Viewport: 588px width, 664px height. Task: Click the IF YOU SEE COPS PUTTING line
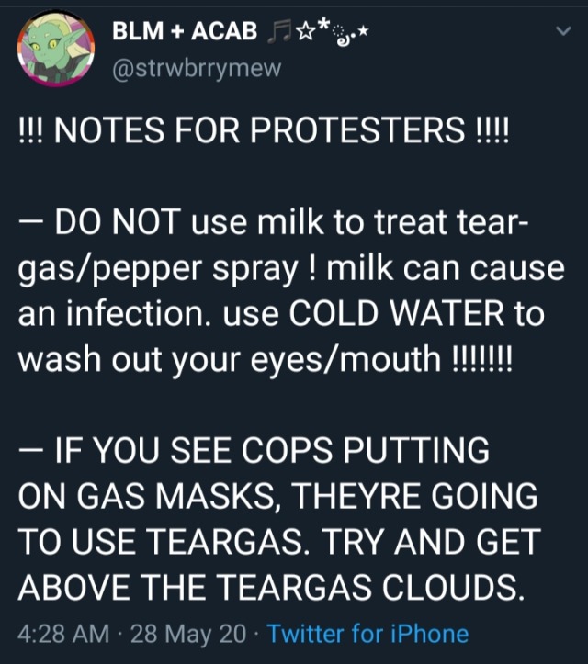click(x=254, y=450)
